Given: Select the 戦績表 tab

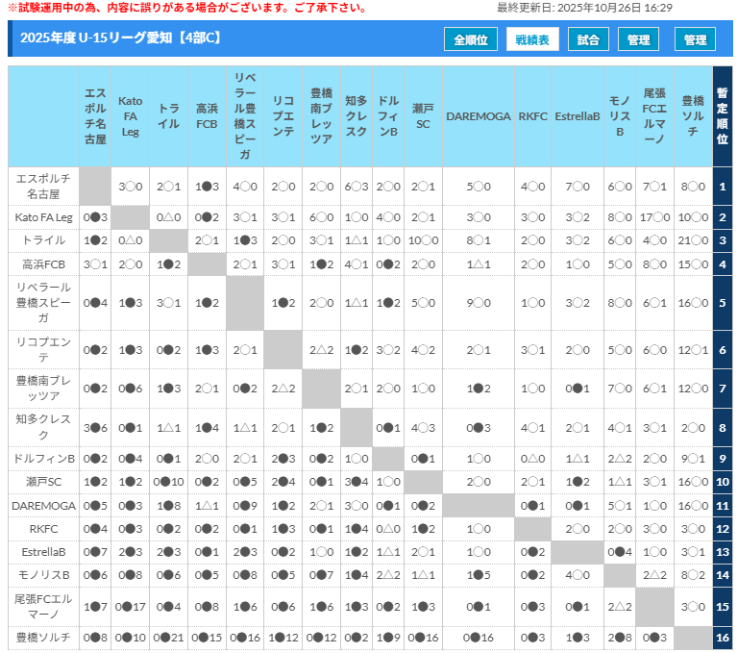Looking at the screenshot, I should tap(532, 39).
